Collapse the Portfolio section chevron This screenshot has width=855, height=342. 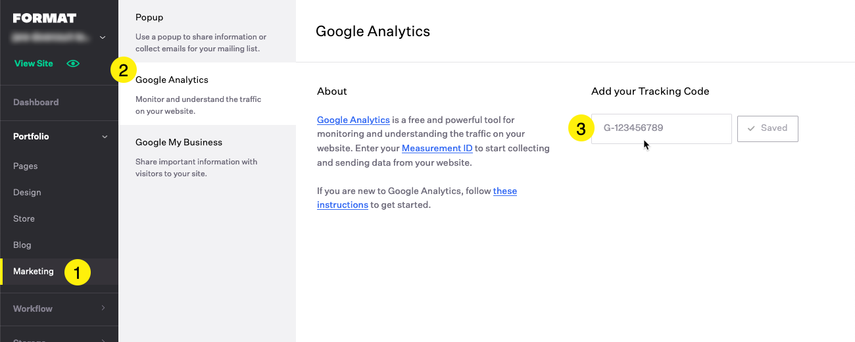(x=104, y=137)
